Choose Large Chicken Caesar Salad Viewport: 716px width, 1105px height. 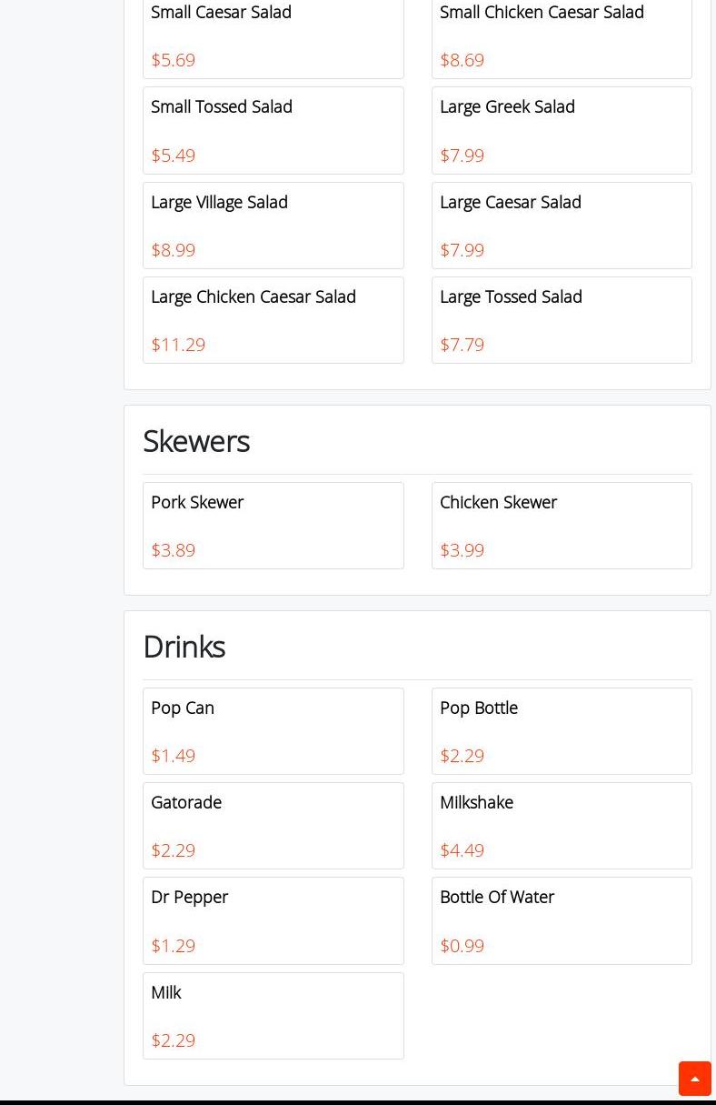[273, 320]
